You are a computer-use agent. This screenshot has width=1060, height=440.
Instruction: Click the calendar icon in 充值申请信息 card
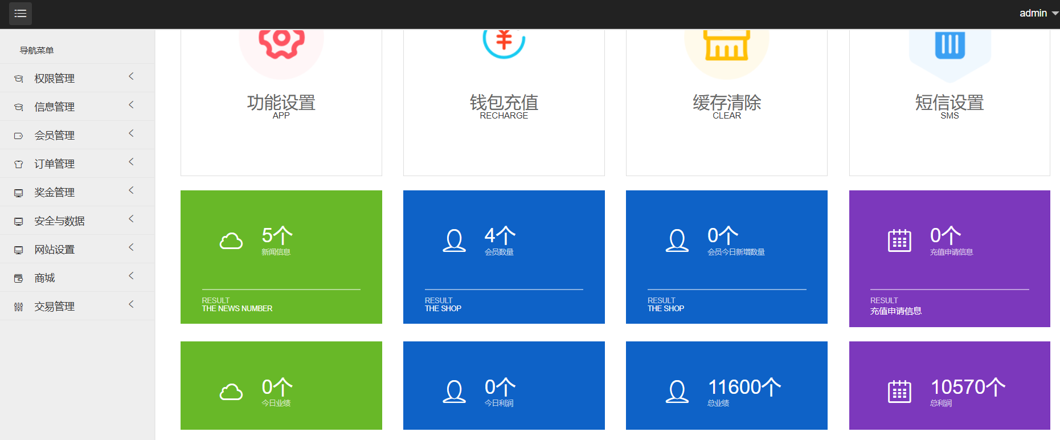(899, 241)
